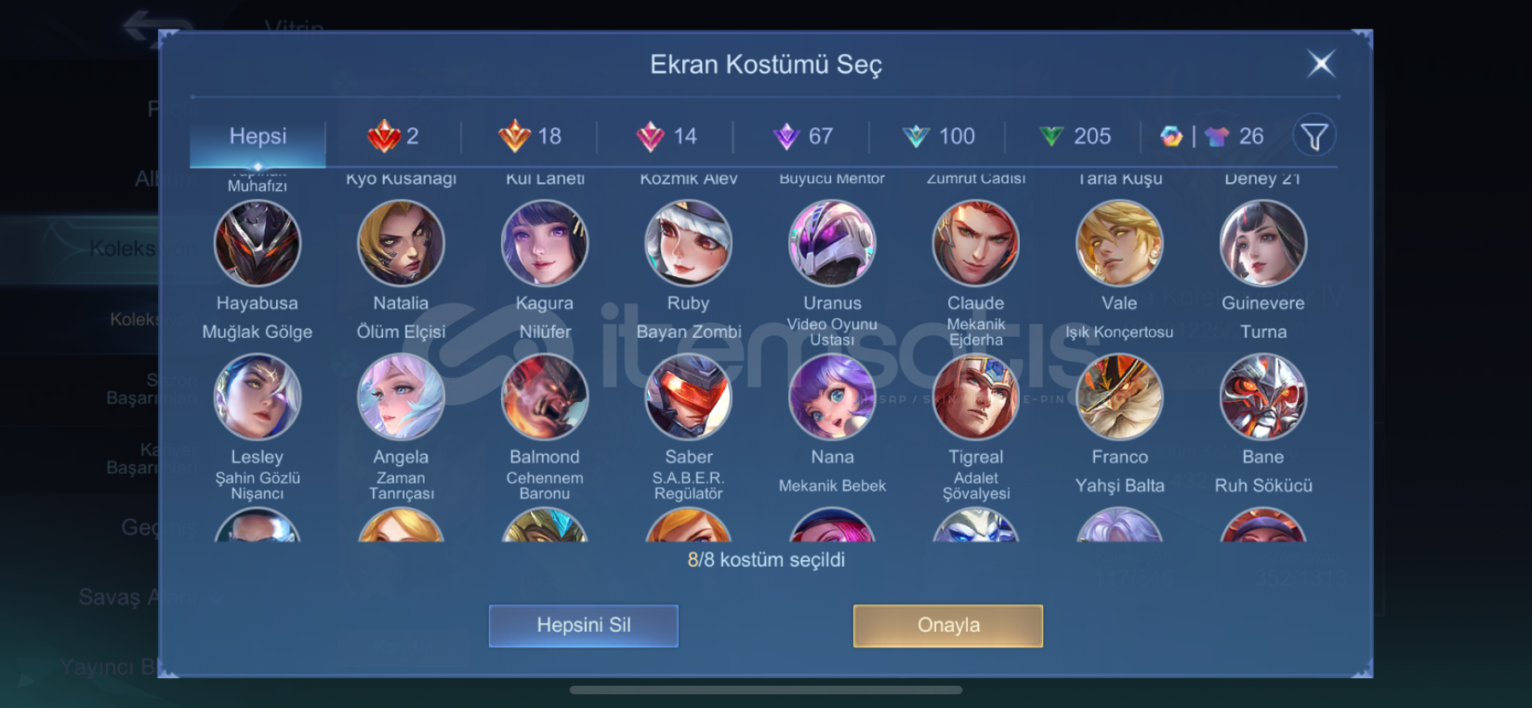
Task: Choose Claude Mekanik Ejderha portrait
Action: 975,243
